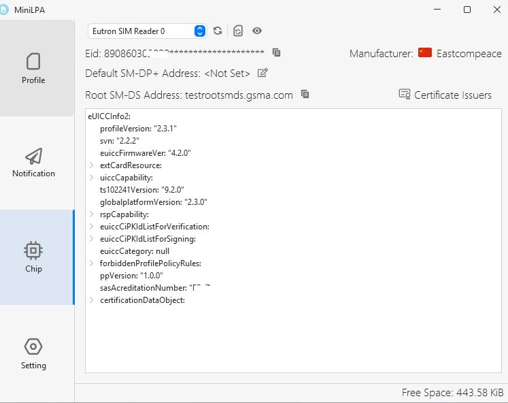The image size is (508, 403).
Task: Expand the forbiddenProfilePolicyRules node
Action: [92, 263]
